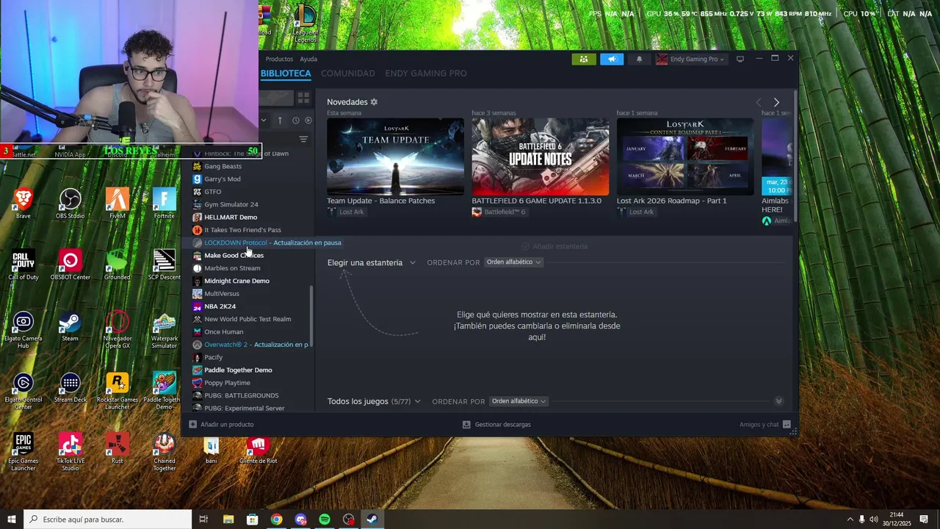Open Fortnite desktop shortcut
940x529 pixels.
164,204
